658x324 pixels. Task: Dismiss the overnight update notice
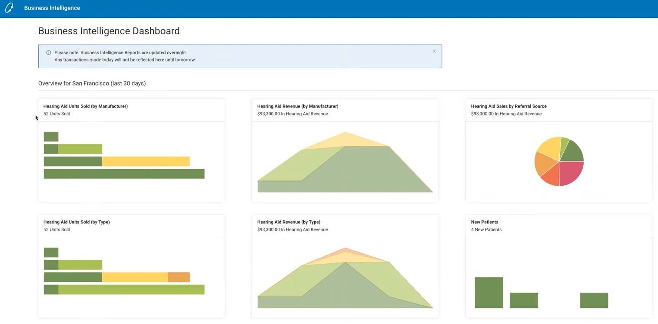(x=434, y=51)
